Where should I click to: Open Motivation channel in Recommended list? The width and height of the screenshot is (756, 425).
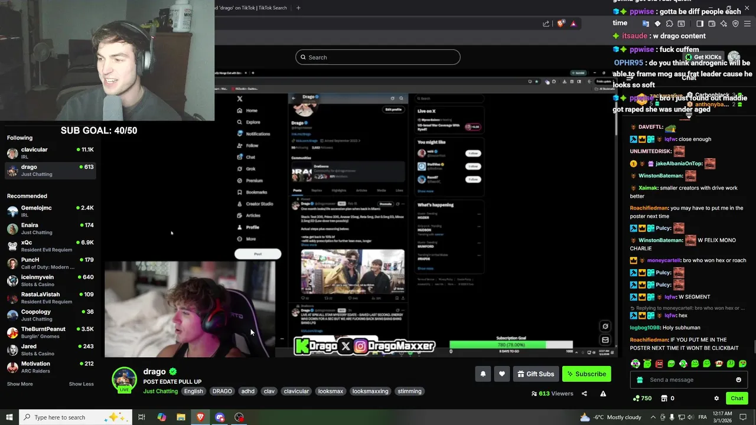50,367
